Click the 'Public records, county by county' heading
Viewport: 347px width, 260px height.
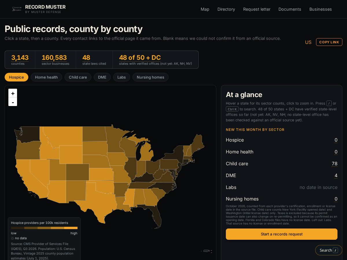pyautogui.click(x=74, y=29)
